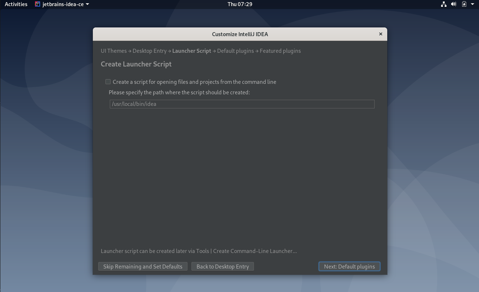Viewport: 479px width, 292px height.
Task: Proceed to Next: Default plugins
Action: 349,266
